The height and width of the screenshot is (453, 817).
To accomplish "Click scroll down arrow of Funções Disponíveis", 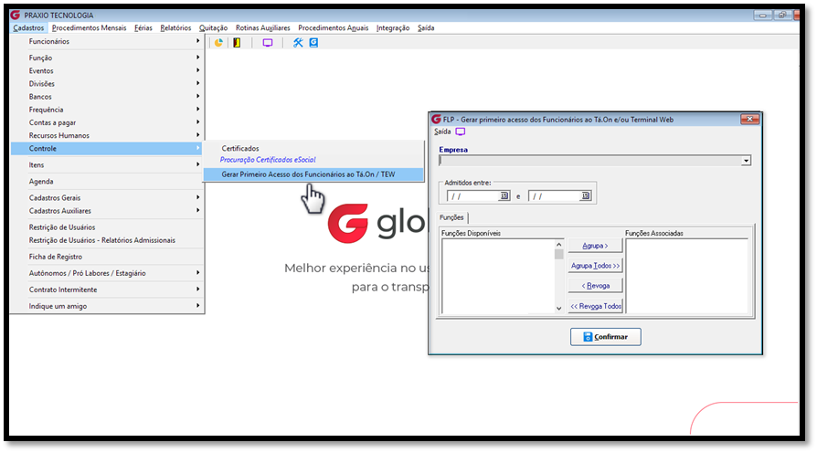I will (x=559, y=309).
